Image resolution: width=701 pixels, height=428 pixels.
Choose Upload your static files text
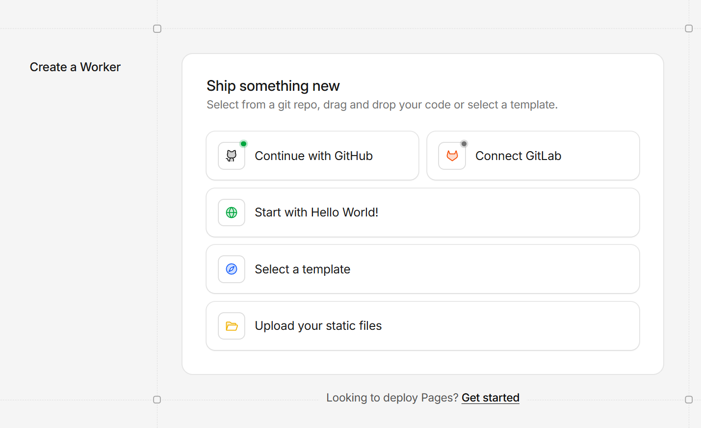pos(318,326)
